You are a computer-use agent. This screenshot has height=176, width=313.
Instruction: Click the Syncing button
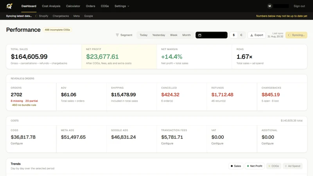pos(296,35)
